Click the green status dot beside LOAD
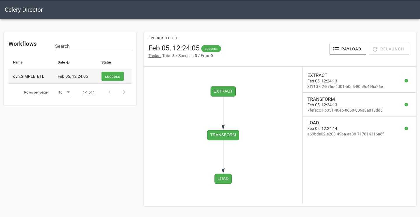The width and height of the screenshot is (420, 217). 406,128
